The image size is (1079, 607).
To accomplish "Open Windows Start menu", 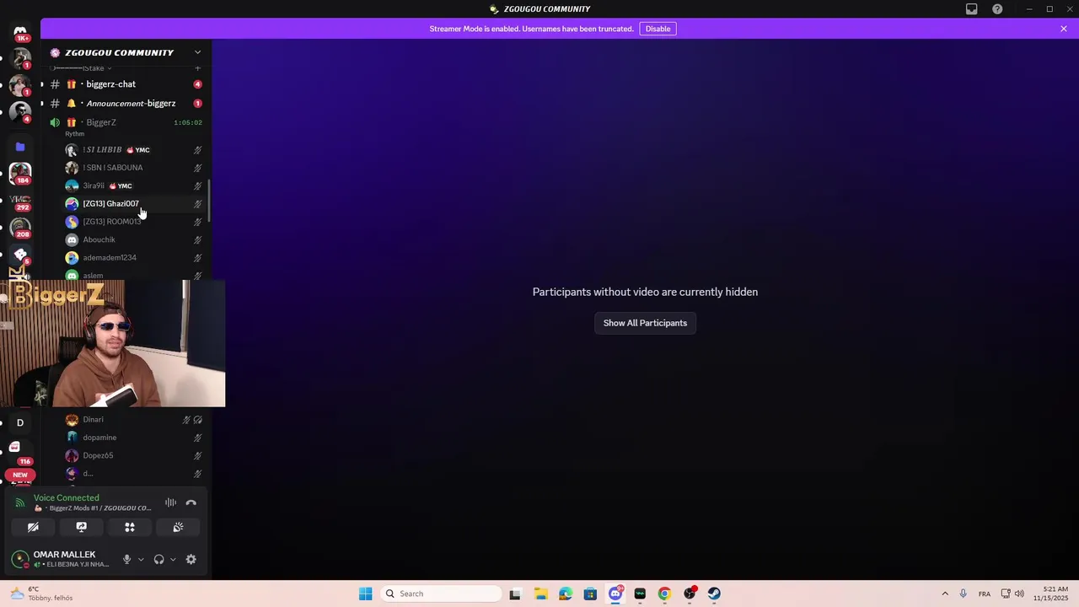I will (365, 594).
